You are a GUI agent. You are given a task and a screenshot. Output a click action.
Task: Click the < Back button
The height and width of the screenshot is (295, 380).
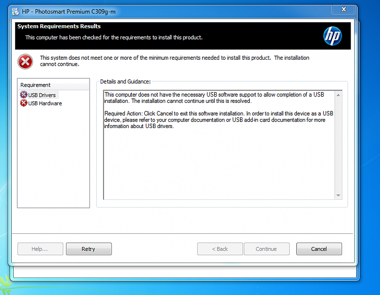click(220, 249)
